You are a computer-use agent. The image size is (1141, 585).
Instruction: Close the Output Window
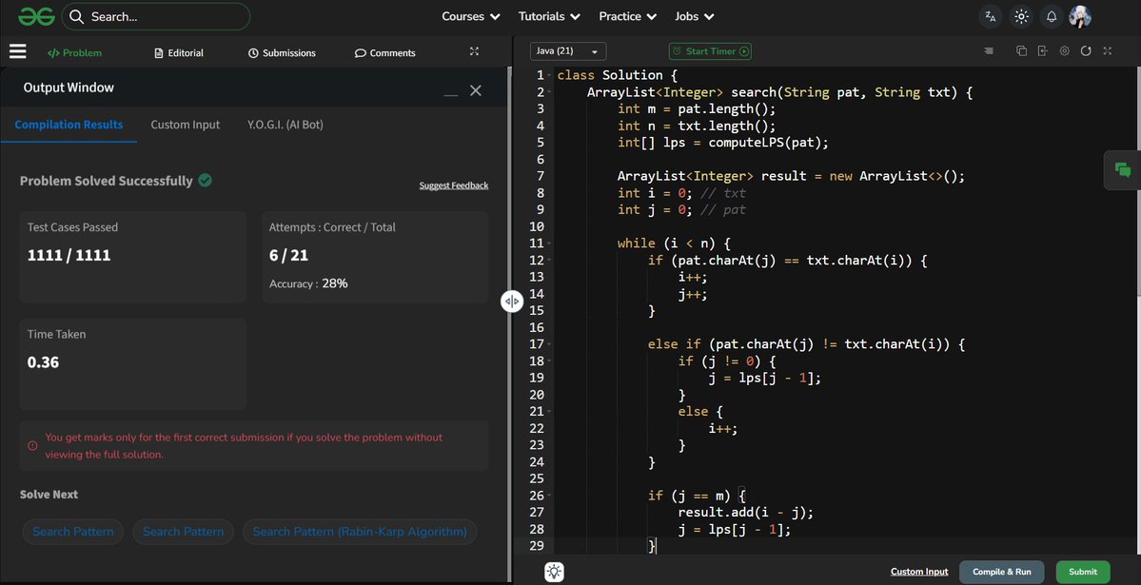click(476, 90)
